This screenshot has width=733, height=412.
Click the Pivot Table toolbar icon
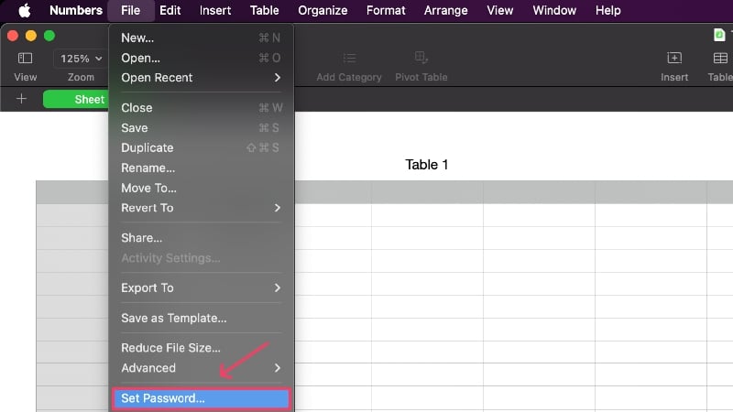pos(421,58)
